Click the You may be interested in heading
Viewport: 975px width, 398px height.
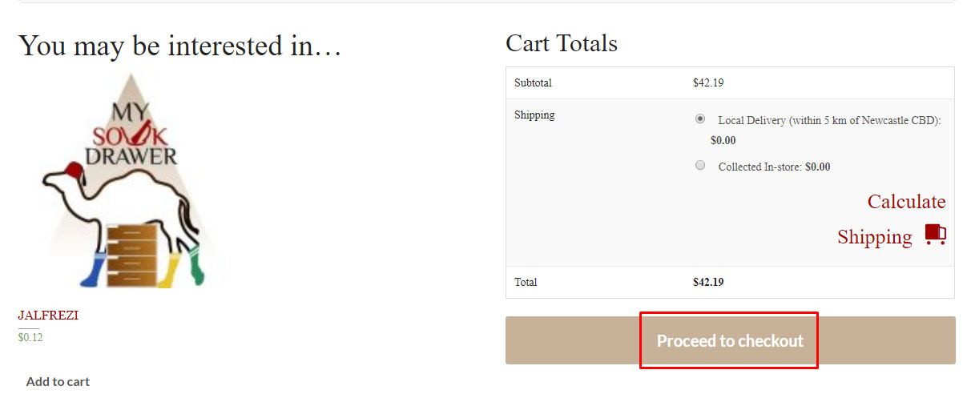click(x=180, y=46)
